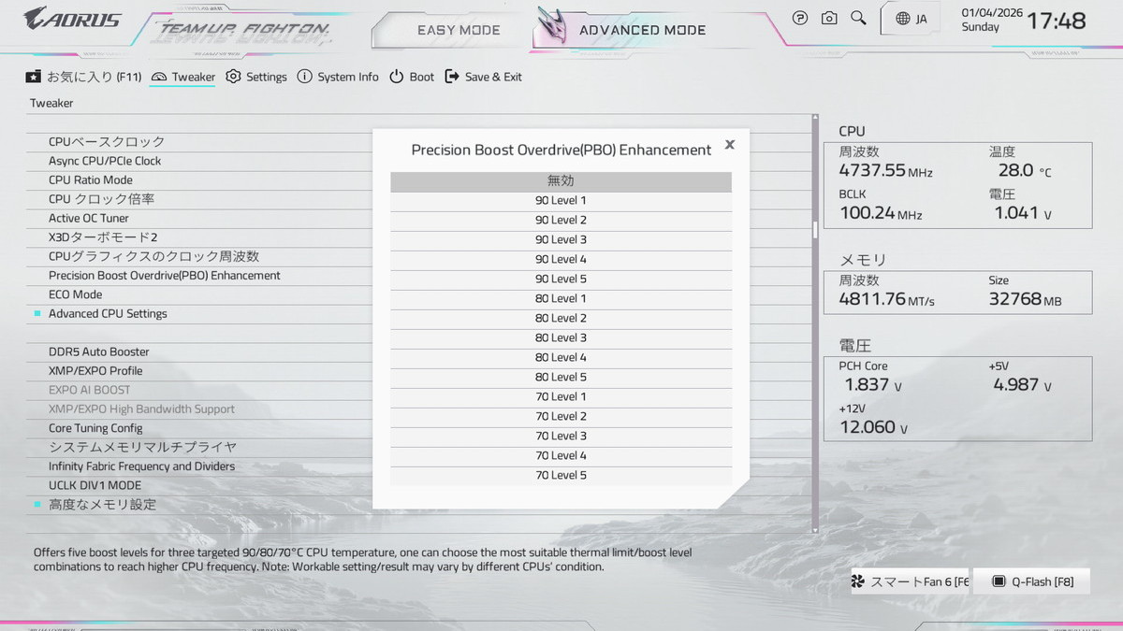The image size is (1123, 631).
Task: Click the camera screenshot icon
Action: [829, 18]
